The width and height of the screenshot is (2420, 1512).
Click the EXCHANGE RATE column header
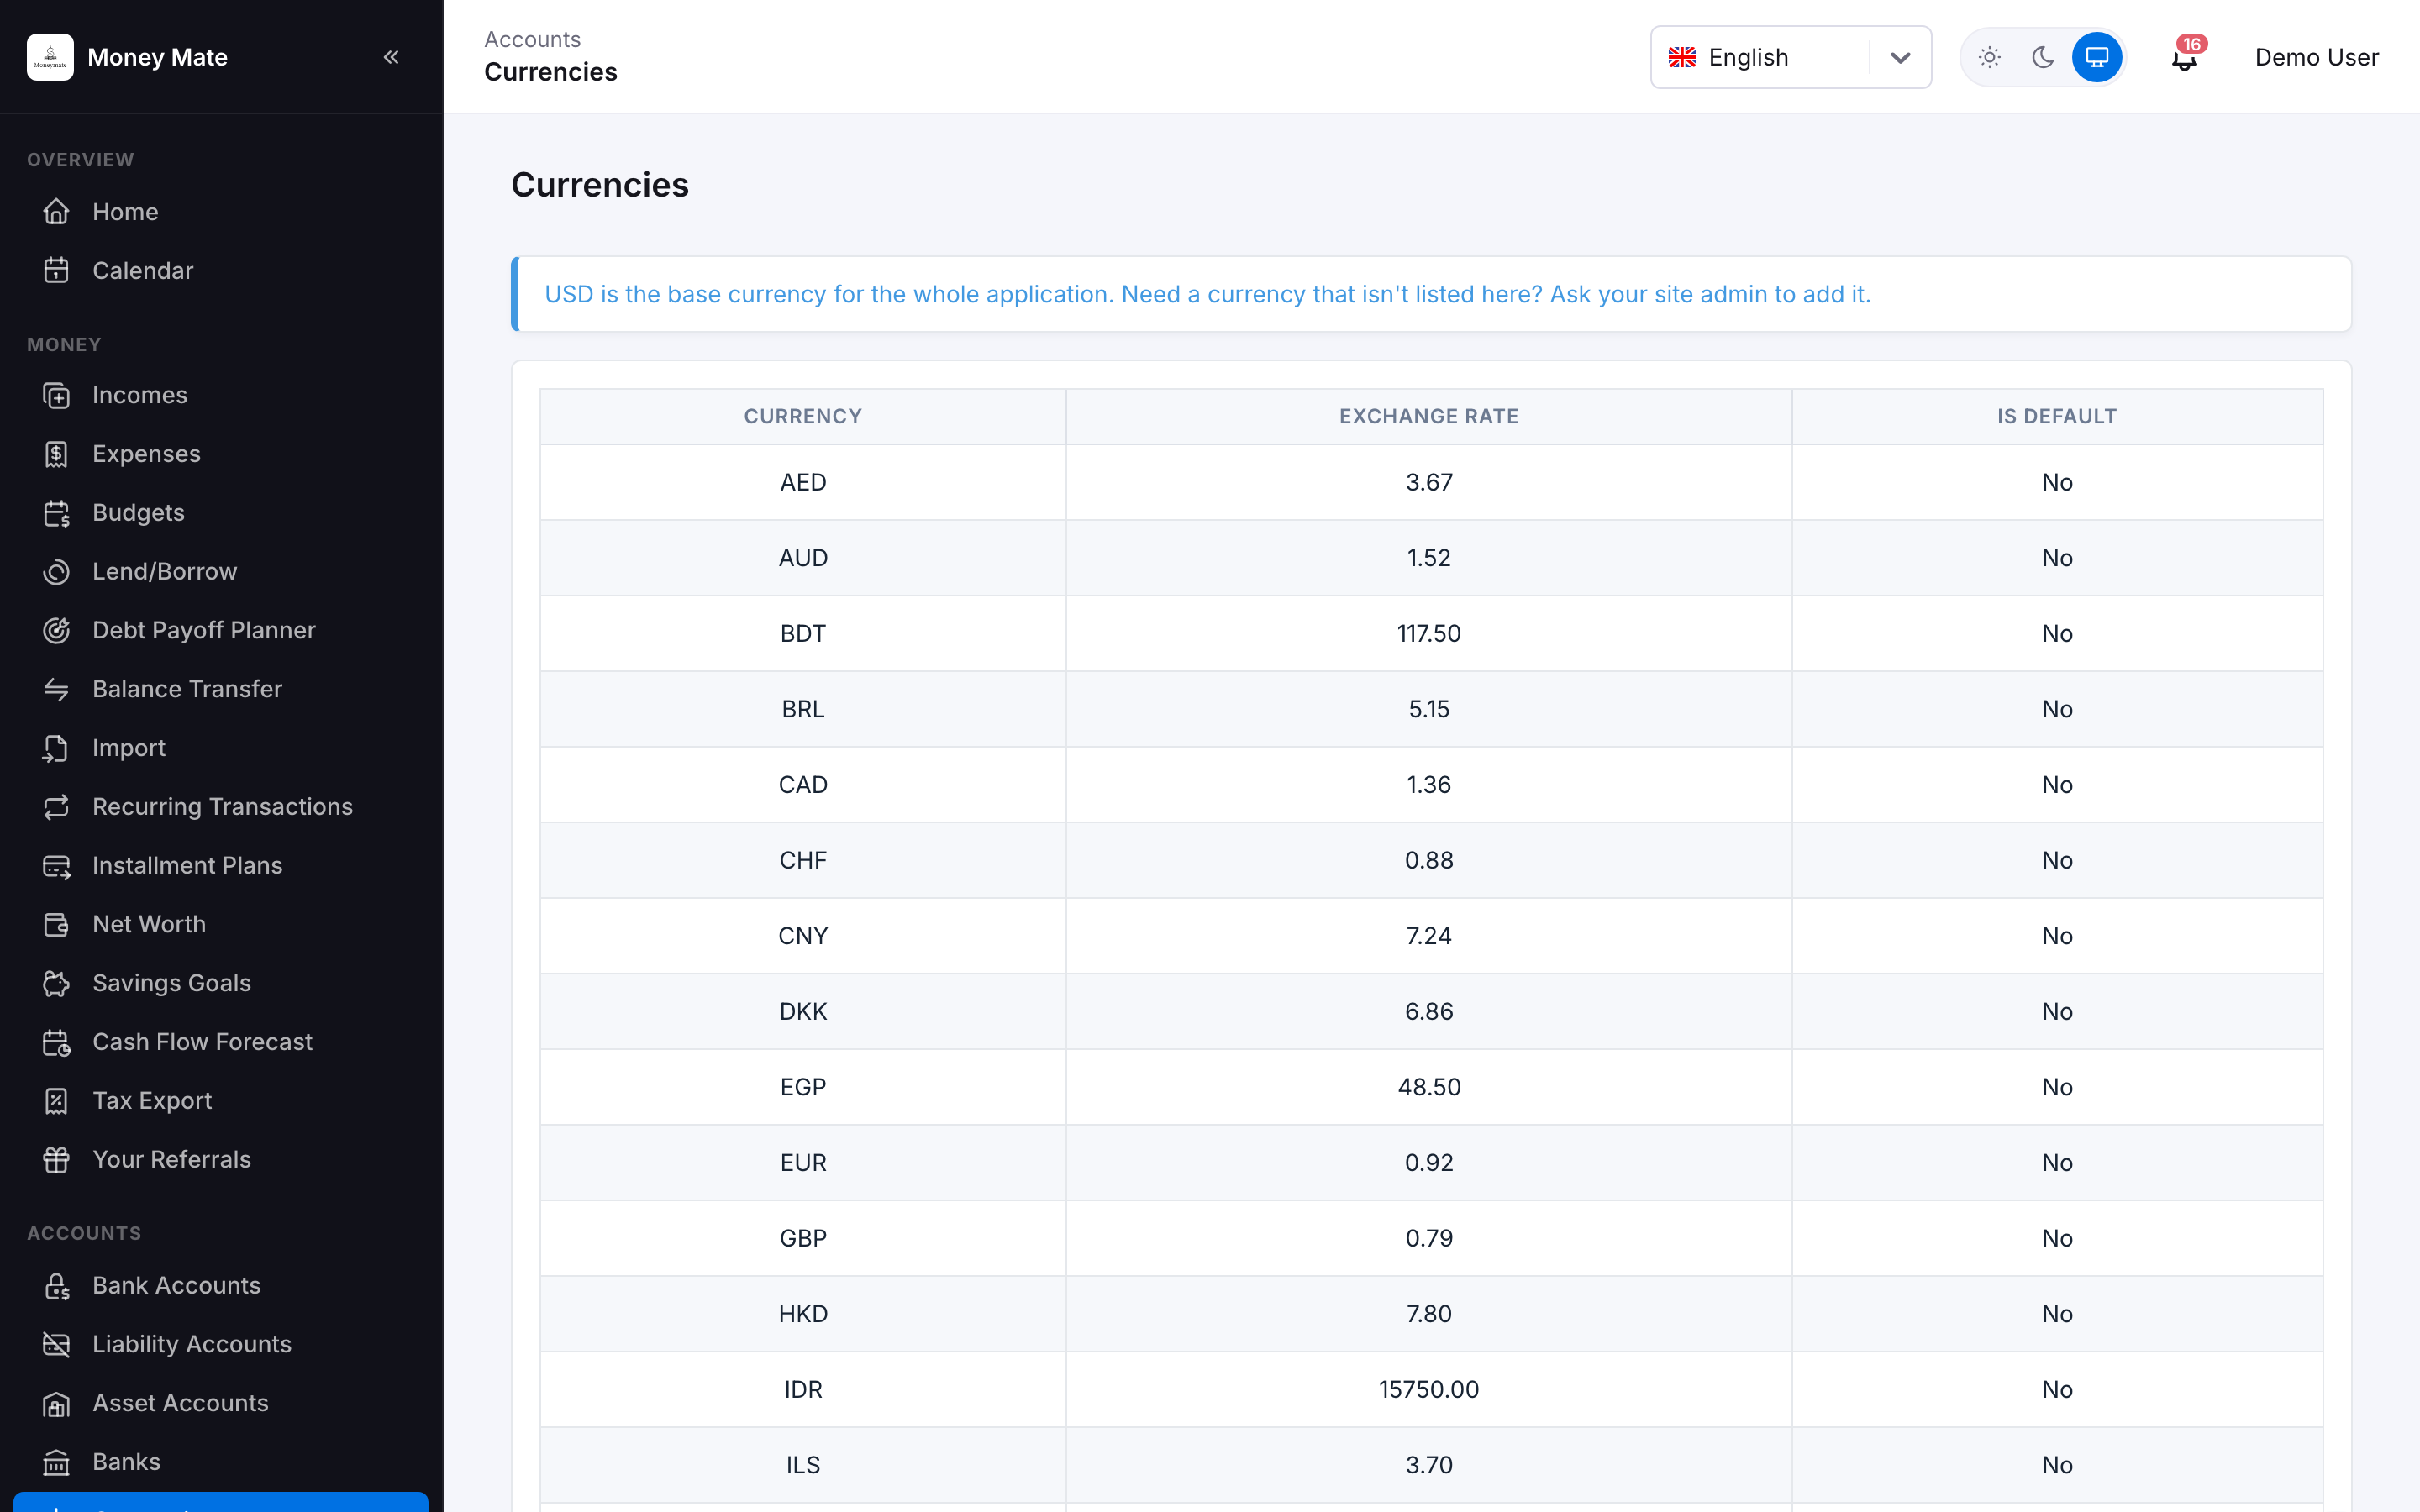(x=1429, y=416)
